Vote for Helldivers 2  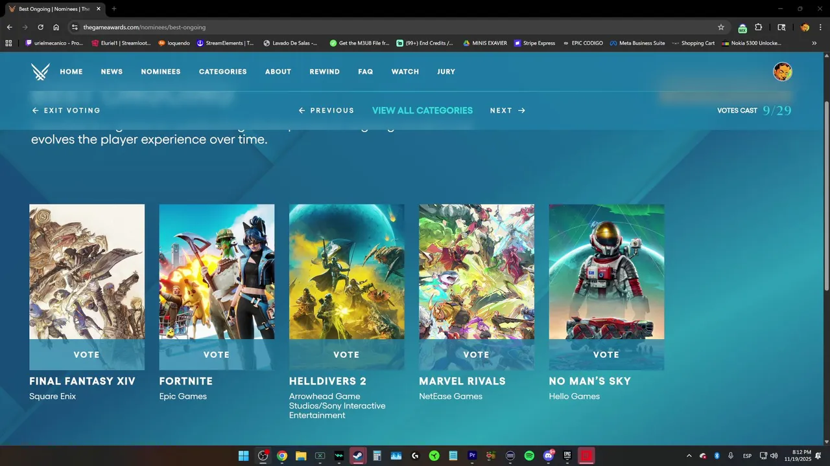point(346,355)
